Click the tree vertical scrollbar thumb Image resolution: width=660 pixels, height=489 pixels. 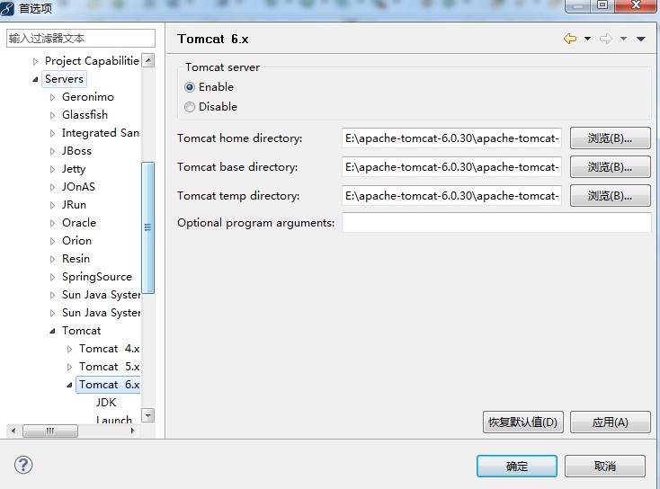point(147,227)
